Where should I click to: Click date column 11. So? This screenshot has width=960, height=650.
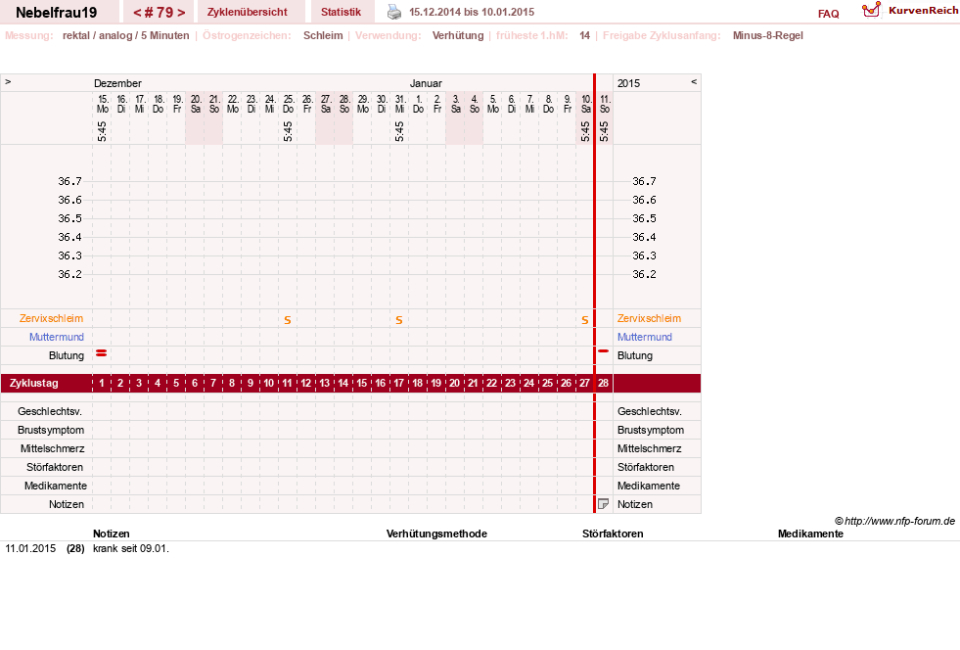pyautogui.click(x=605, y=104)
